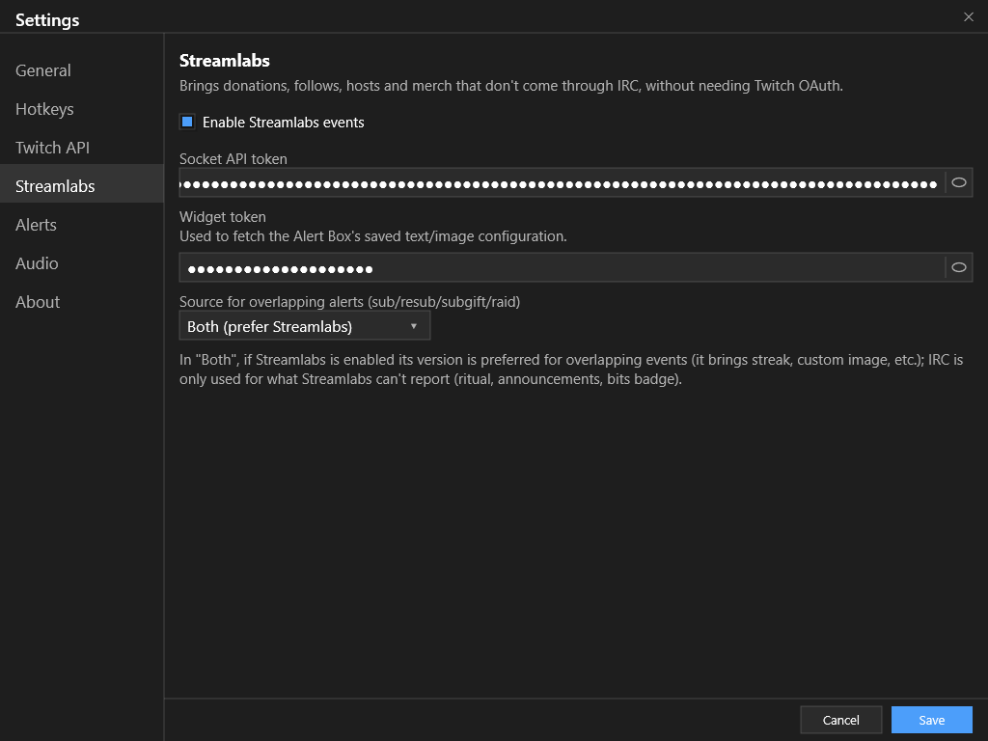The image size is (988, 741).
Task: Go to the Twitch API section
Action: coord(82,148)
